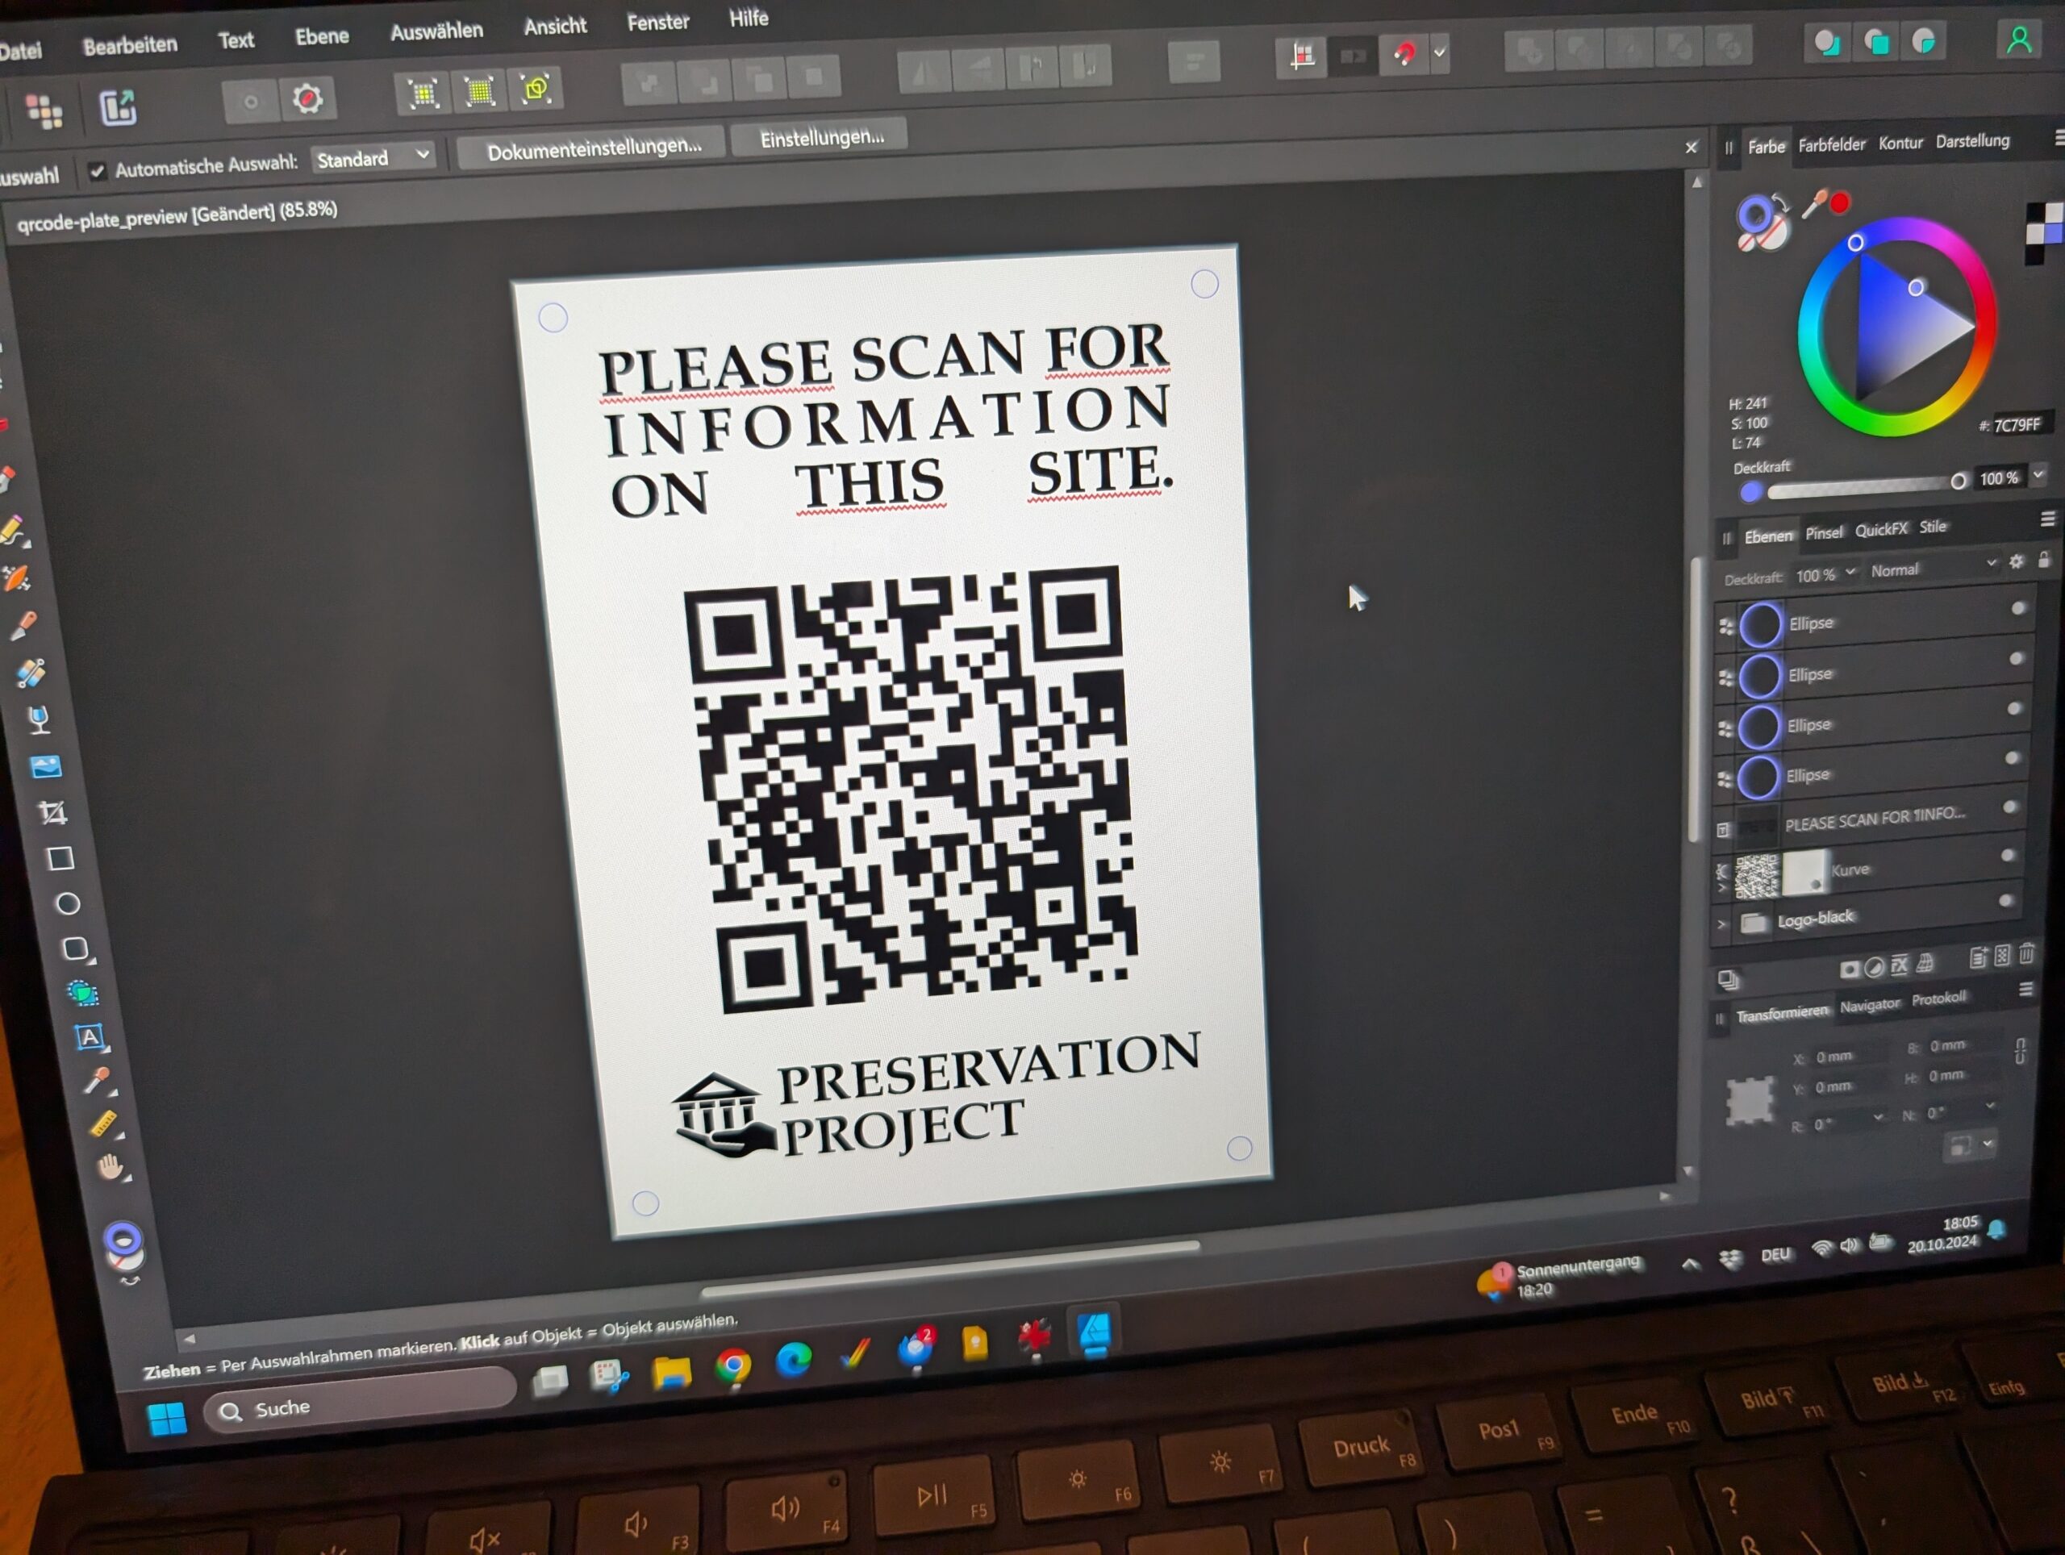Hide the Kurve layer
This screenshot has width=2065, height=1555.
coord(2007,855)
